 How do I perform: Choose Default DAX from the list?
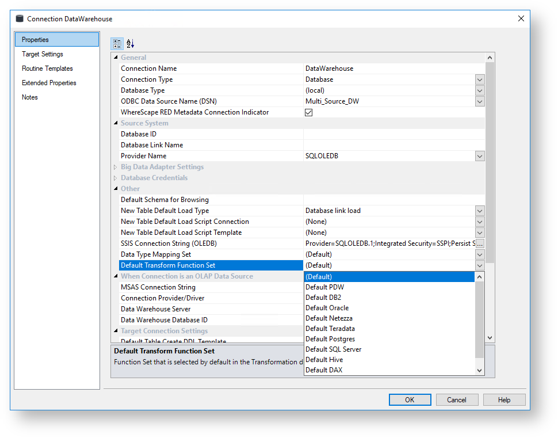pyautogui.click(x=389, y=370)
